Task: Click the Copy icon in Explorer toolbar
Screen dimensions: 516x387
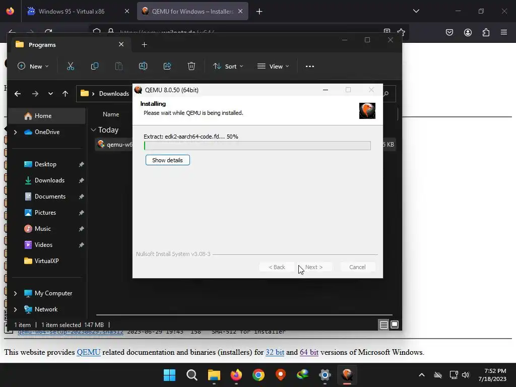Action: coord(94,66)
